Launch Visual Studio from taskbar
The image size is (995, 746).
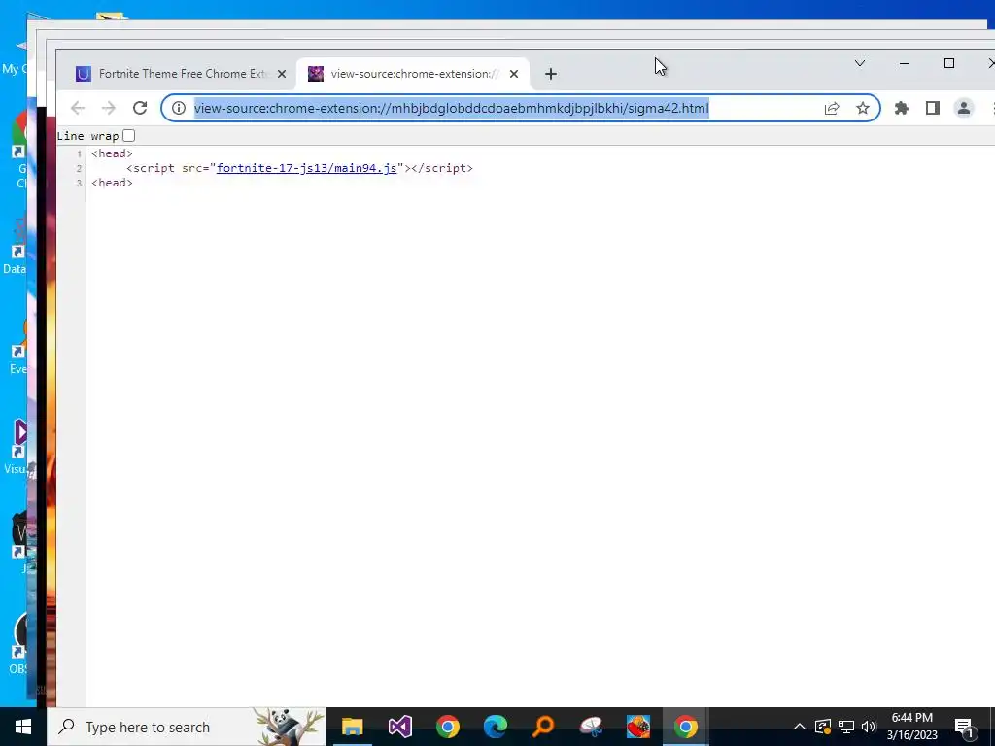pos(399,727)
